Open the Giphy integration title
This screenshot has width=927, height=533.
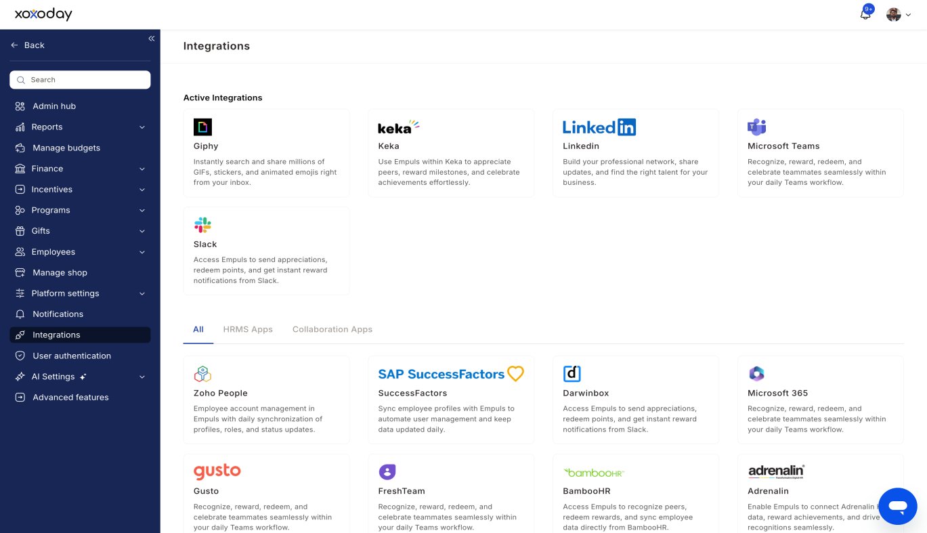(206, 146)
